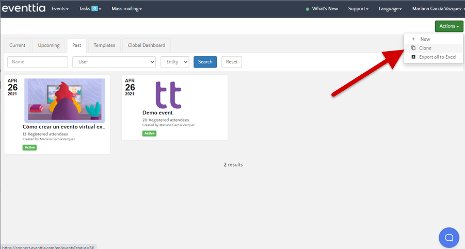Expand the Entity filter dropdown

(175, 62)
